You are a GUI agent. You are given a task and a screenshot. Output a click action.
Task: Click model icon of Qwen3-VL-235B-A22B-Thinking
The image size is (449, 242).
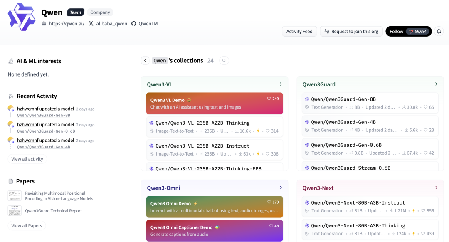tap(151, 123)
